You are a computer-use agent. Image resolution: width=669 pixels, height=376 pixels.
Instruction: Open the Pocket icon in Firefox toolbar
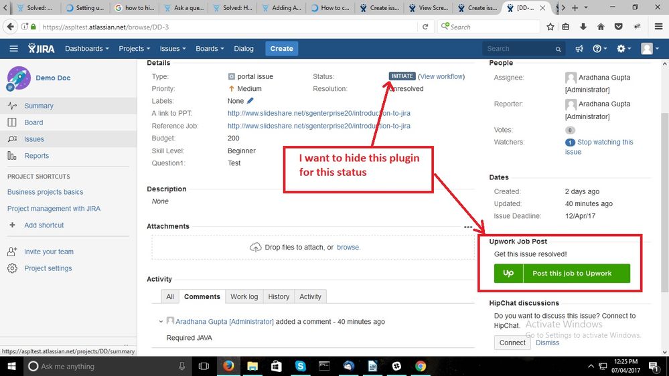point(618,27)
